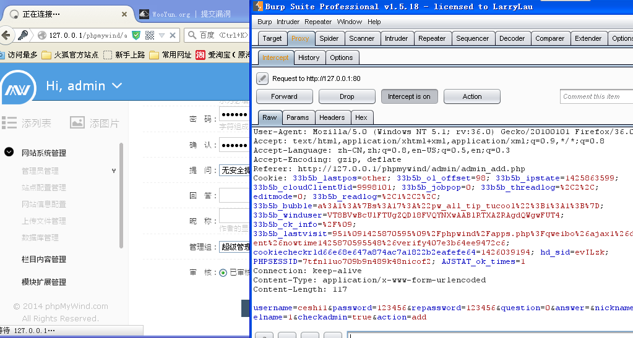Viewport: 633px width, 338px height.
Task: Switch to the Comparer tab
Action: 550,38
